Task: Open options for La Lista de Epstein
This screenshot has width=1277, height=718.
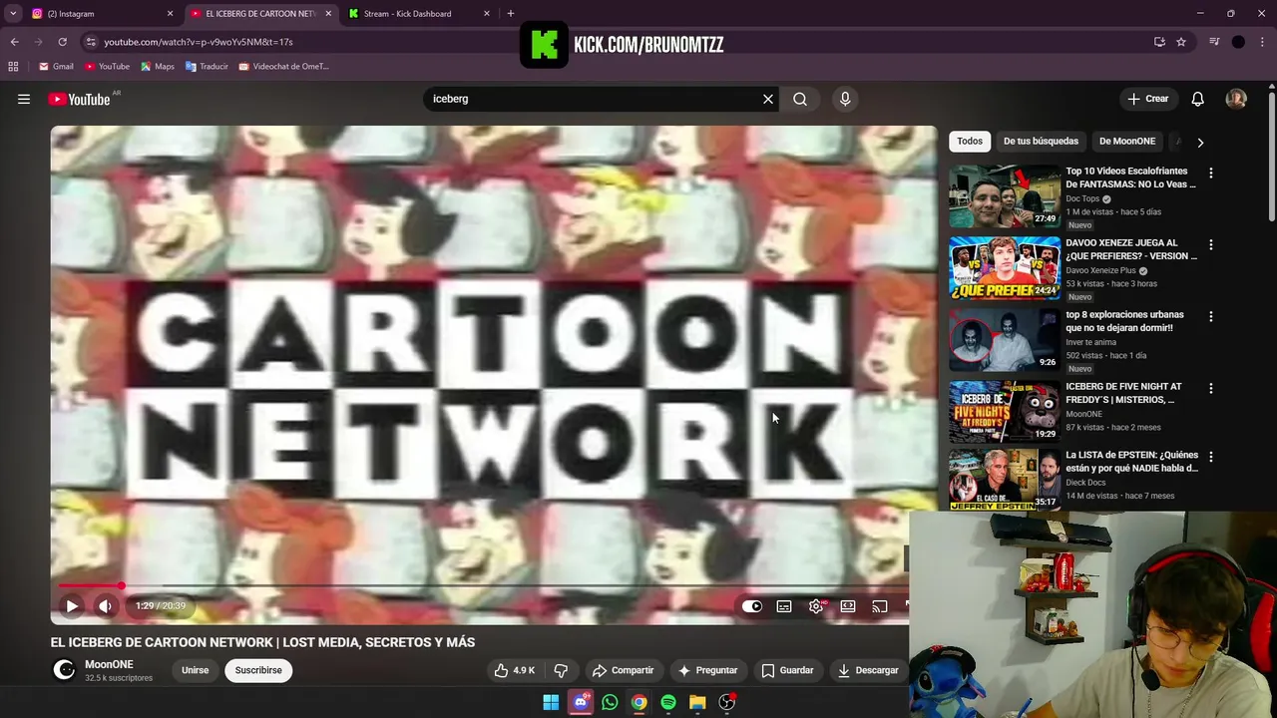Action: tap(1211, 457)
